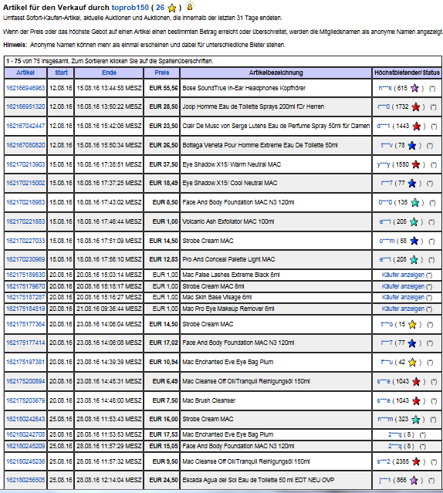Open bidder j***1 profile in Escada row
Image resolution: width=443 pixels, height=493 pixels.
[384, 480]
